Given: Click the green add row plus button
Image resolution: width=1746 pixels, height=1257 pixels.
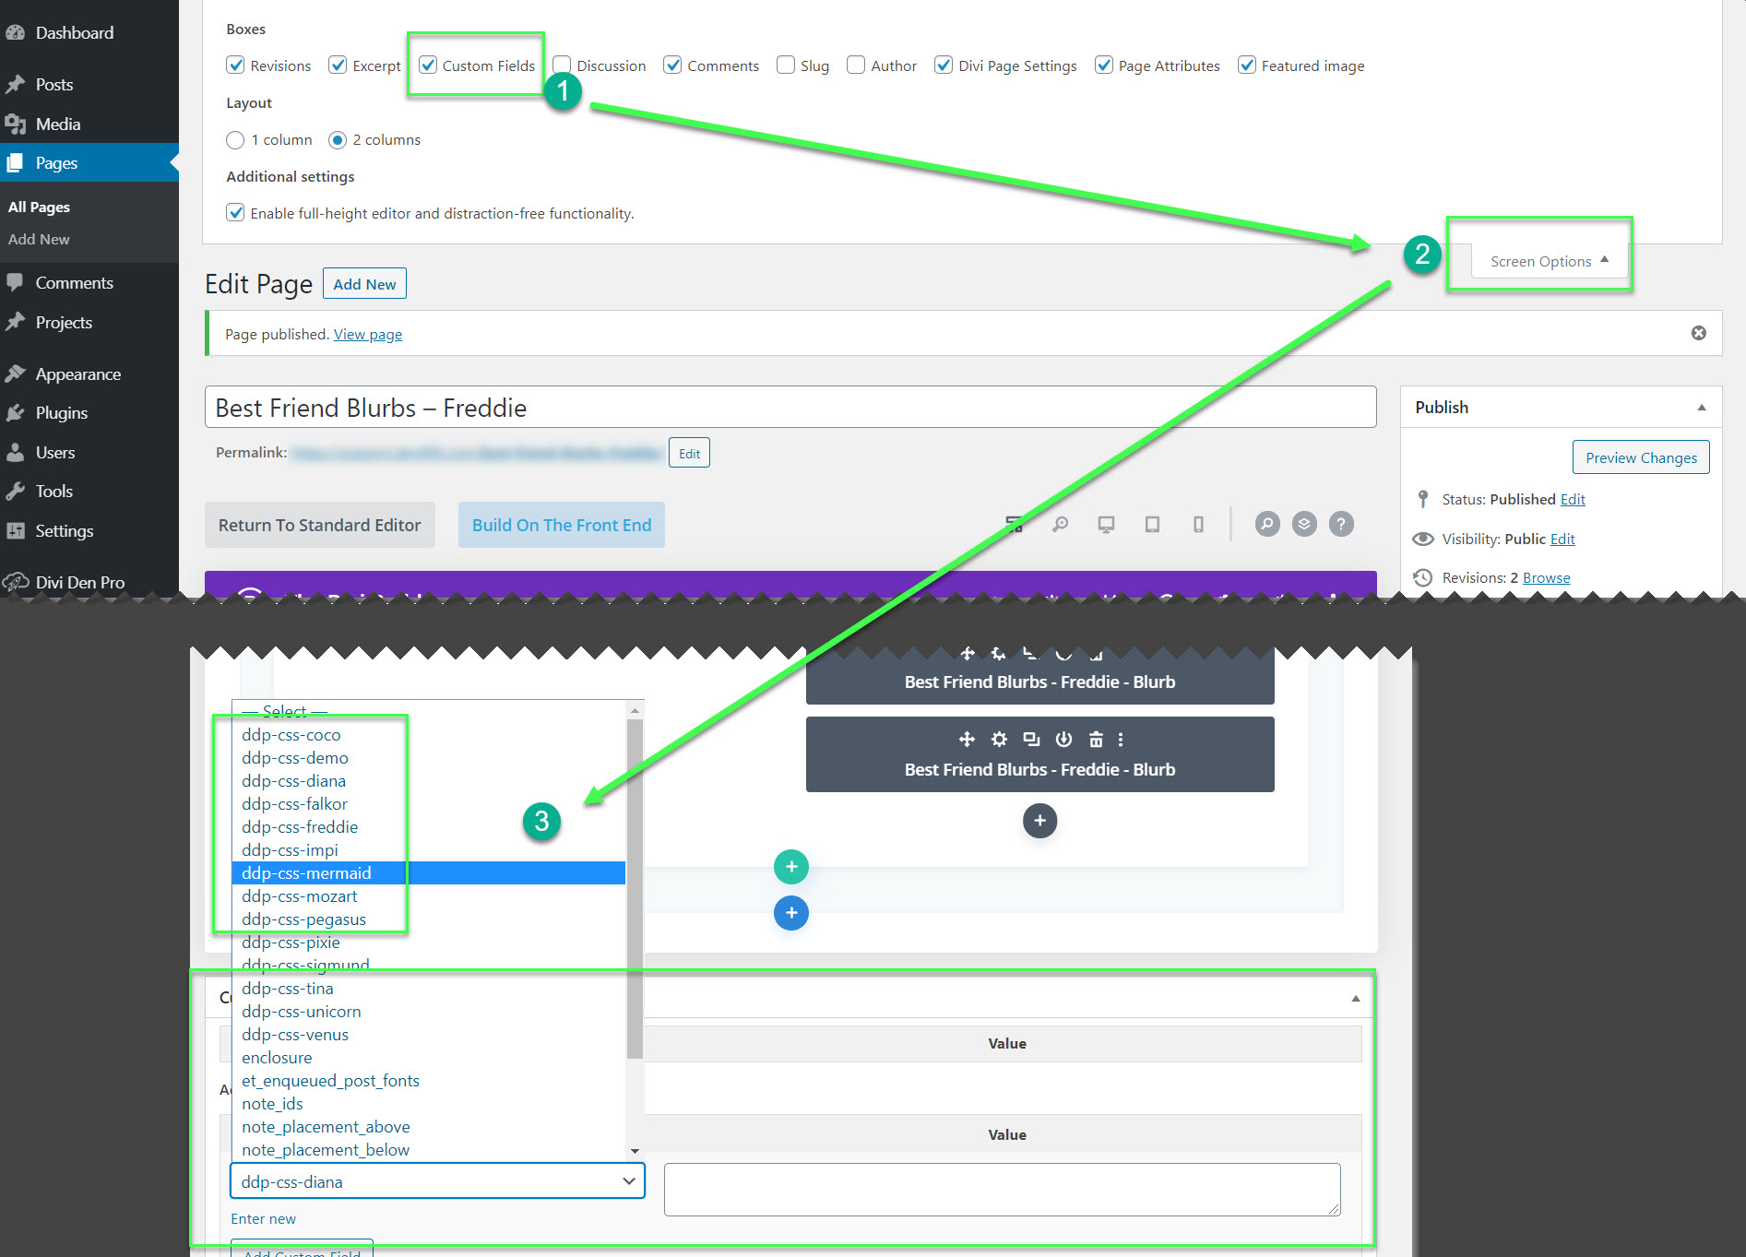Looking at the screenshot, I should 790,867.
